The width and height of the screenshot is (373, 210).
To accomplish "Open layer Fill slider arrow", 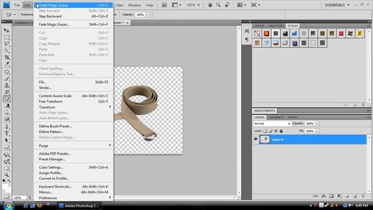I will [317, 131].
